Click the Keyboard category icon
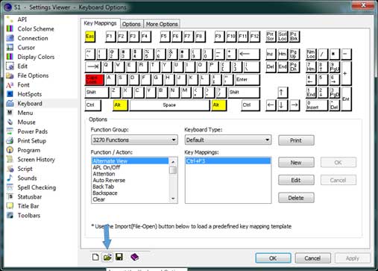Viewport: 378px width, 271px height. coord(10,103)
